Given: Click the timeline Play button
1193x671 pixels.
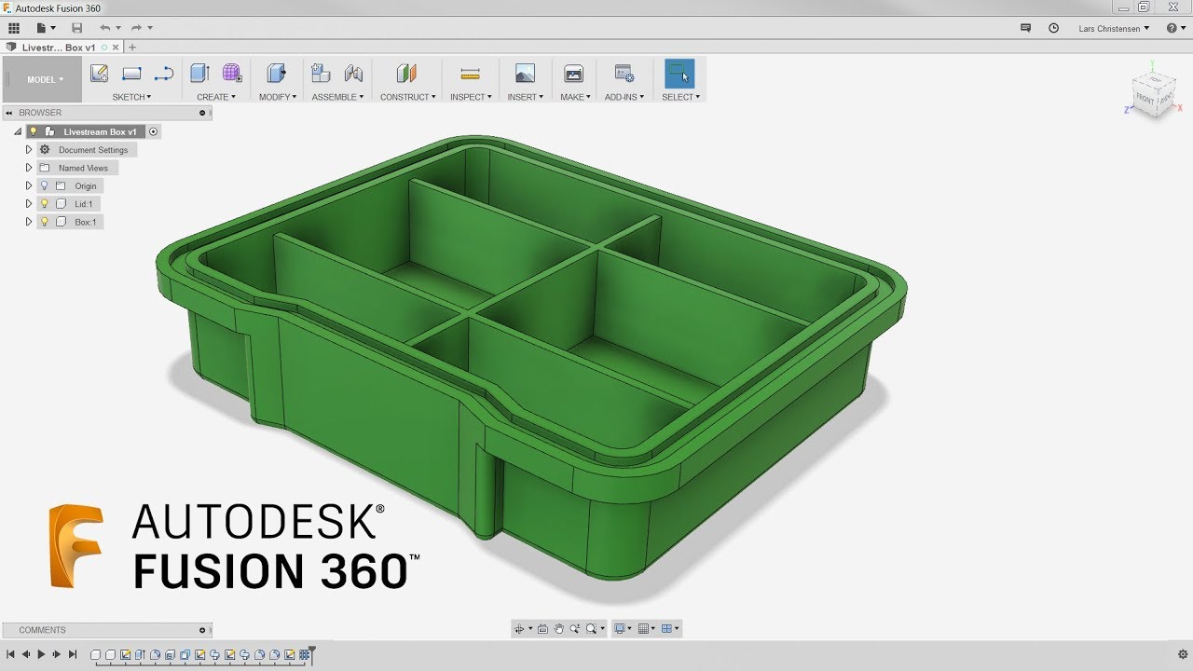Looking at the screenshot, I should click(x=41, y=654).
